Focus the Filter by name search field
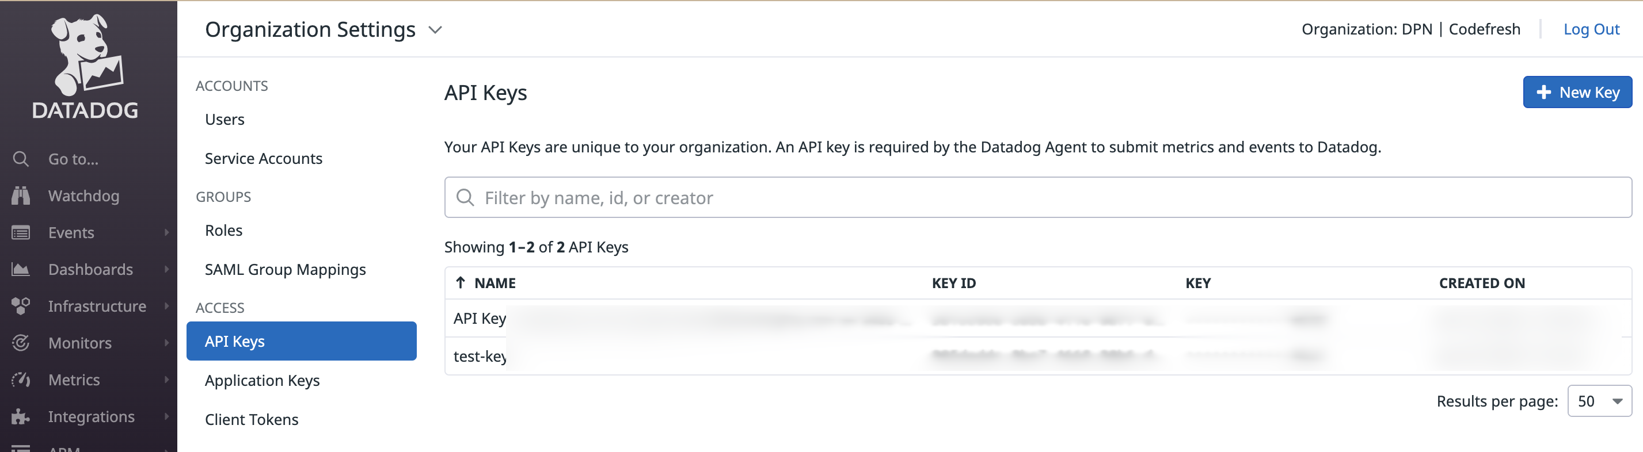Image resolution: width=1643 pixels, height=452 pixels. (1037, 198)
